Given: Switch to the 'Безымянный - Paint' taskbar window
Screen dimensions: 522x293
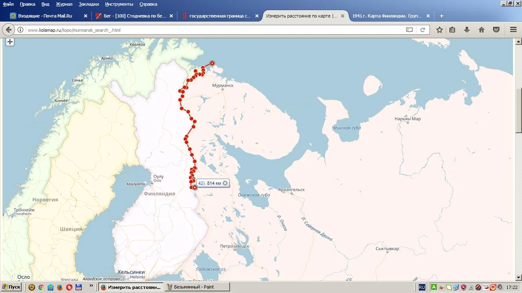Looking at the screenshot, I should pyautogui.click(x=197, y=287).
